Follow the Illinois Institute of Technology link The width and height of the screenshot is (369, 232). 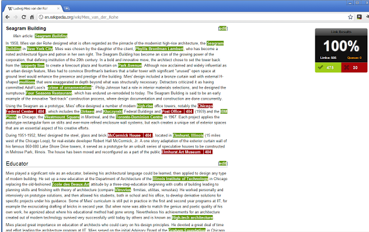pyautogui.click(x=180, y=179)
